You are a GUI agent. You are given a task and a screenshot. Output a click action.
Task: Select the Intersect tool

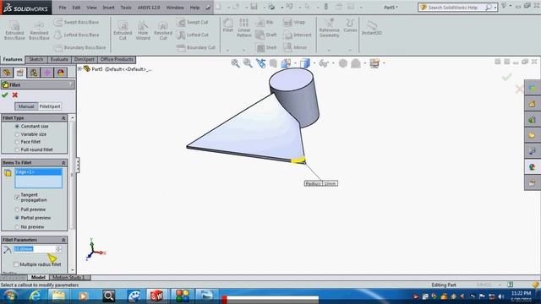coord(297,35)
